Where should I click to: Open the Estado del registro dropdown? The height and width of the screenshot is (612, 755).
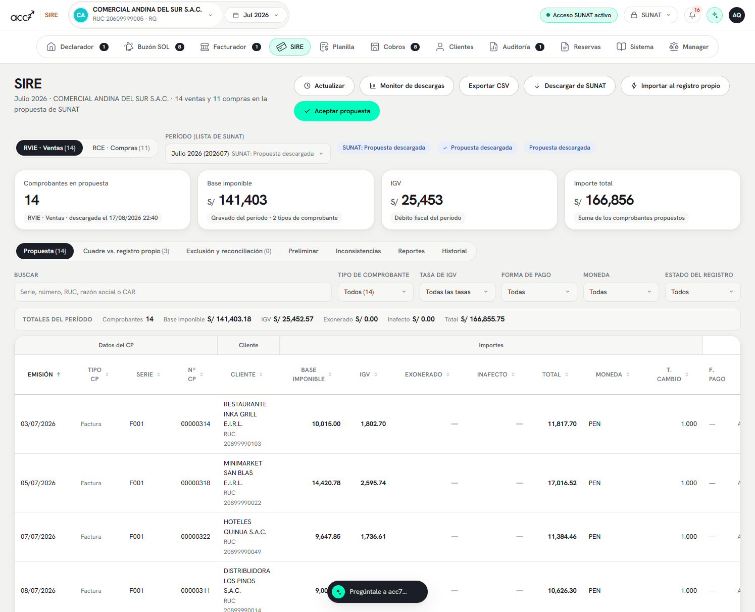click(702, 292)
